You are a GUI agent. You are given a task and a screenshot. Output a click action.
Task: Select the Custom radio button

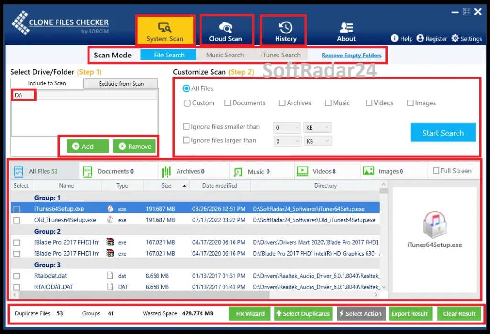[x=187, y=103]
